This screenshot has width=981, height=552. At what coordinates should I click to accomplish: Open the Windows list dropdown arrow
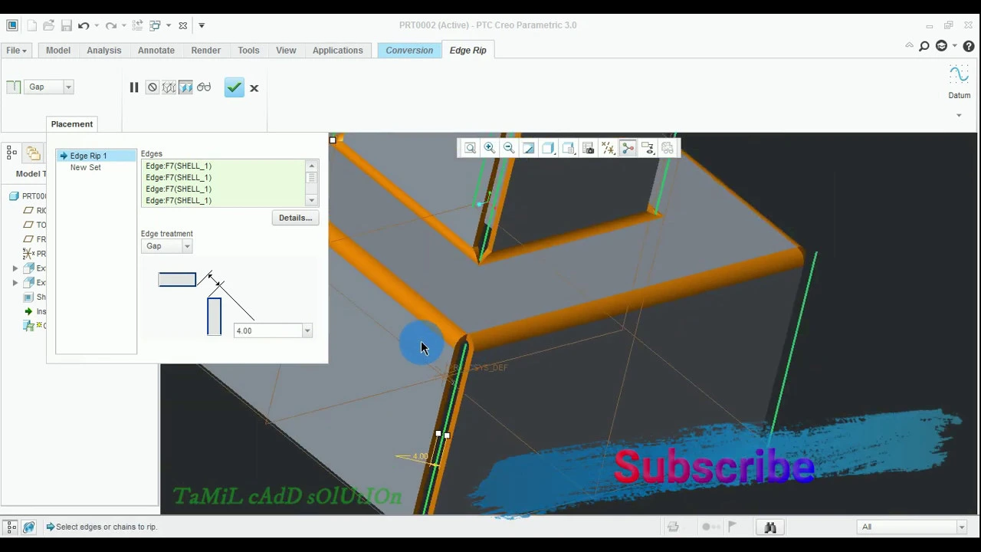coord(169,25)
